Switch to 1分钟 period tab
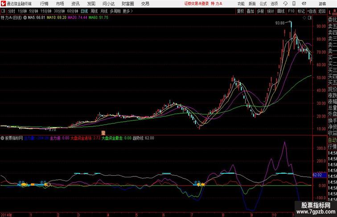The image size is (337, 217). point(22,11)
